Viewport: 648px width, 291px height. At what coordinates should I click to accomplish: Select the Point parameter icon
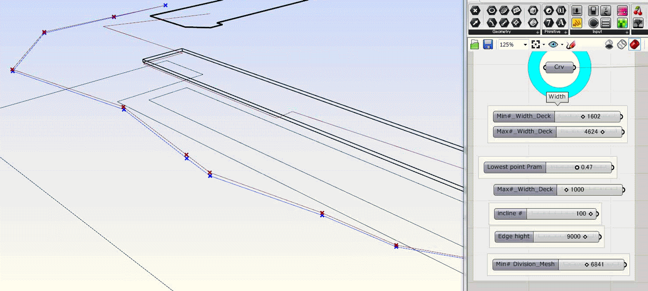[475, 11]
